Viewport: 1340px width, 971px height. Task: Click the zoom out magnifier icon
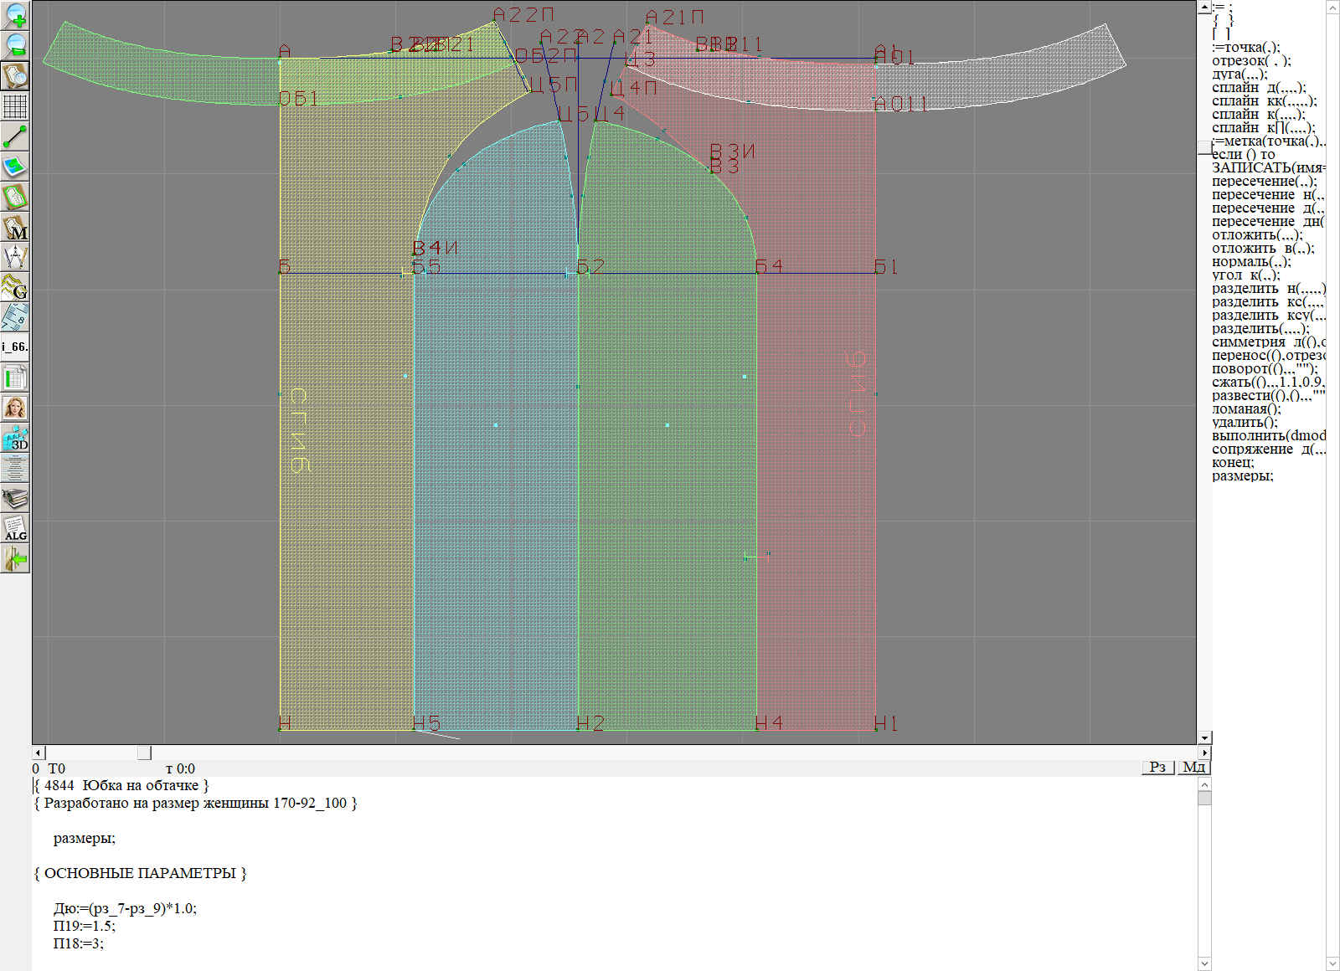(15, 45)
